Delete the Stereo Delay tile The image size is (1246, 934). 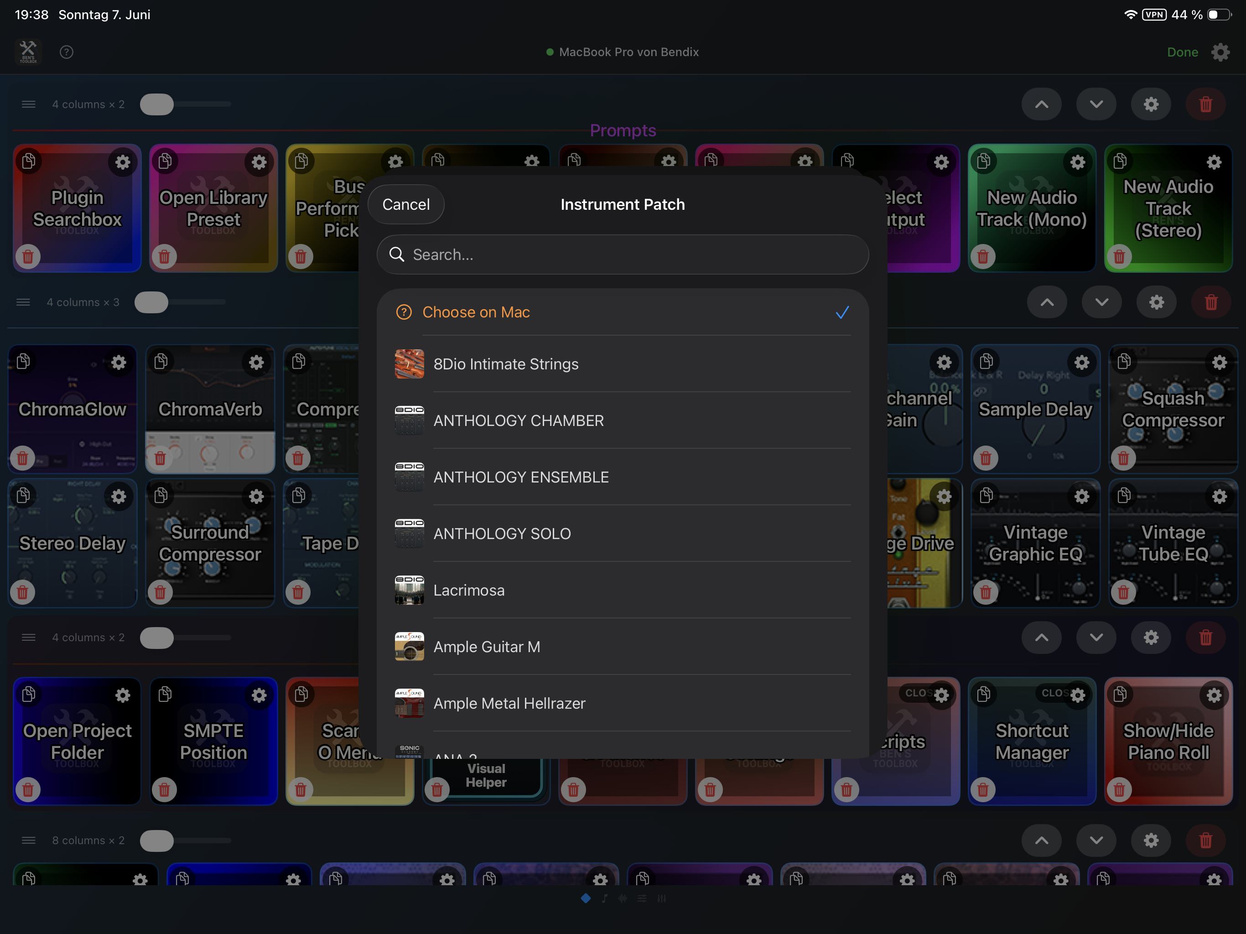22,592
